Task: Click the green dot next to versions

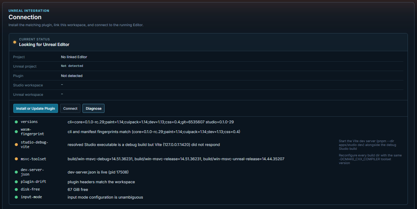Action: pos(16,122)
